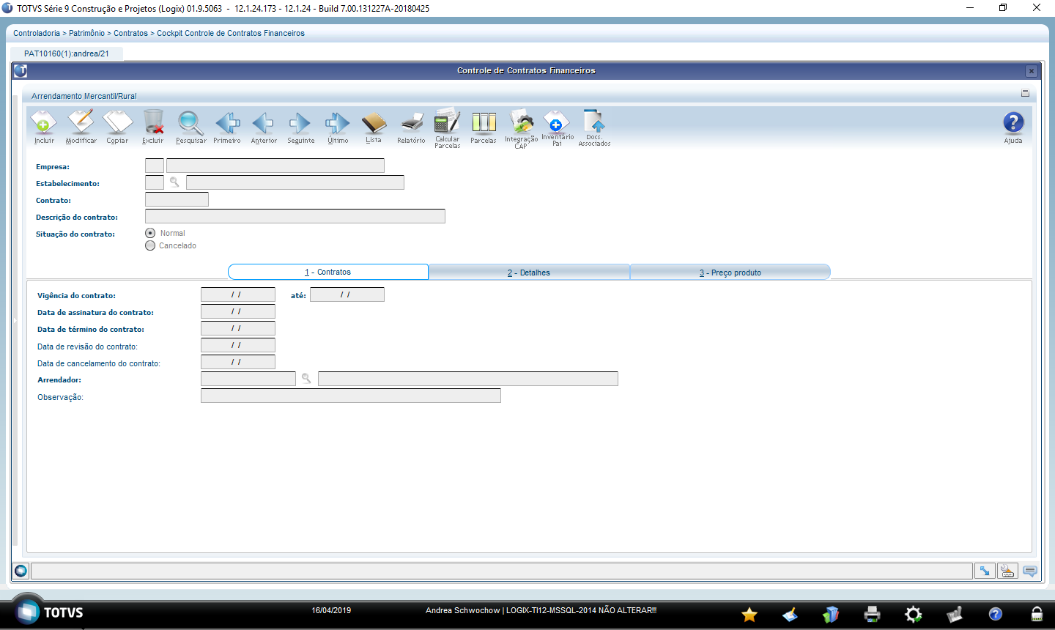Screen dimensions: 1055x630
Task: Go to Primeiro record arrow
Action: point(227,122)
